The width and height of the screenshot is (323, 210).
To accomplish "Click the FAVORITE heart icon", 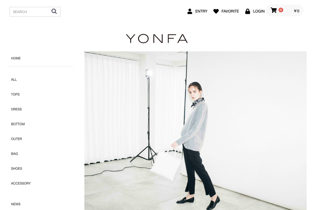I will (216, 11).
